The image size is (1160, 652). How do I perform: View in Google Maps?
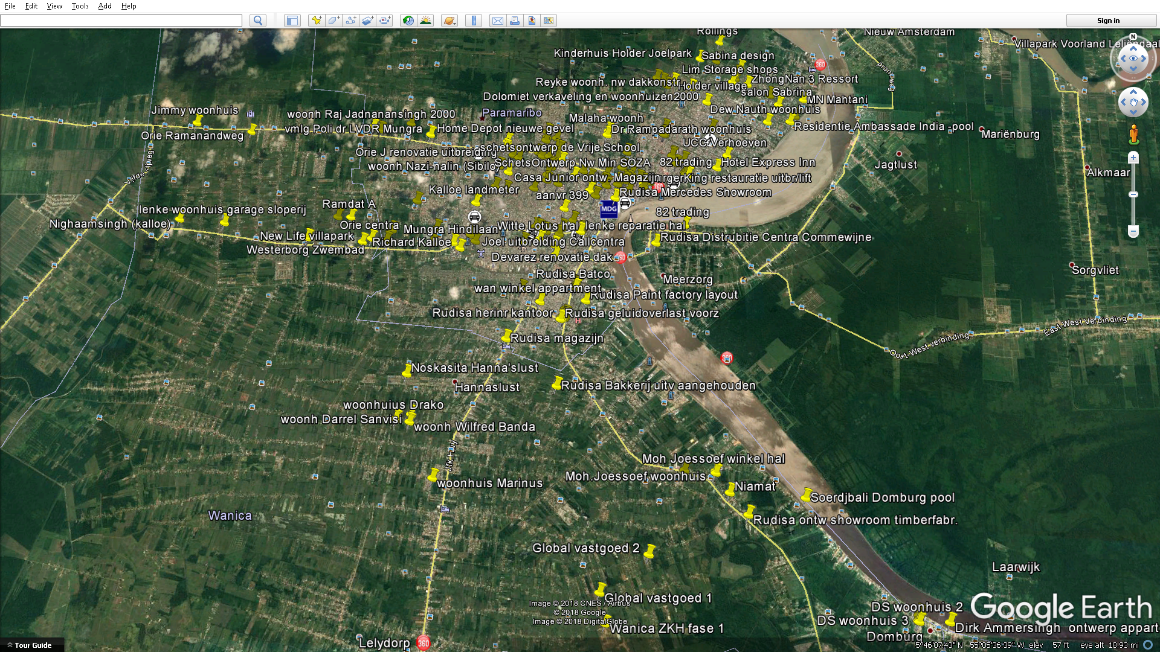(549, 21)
